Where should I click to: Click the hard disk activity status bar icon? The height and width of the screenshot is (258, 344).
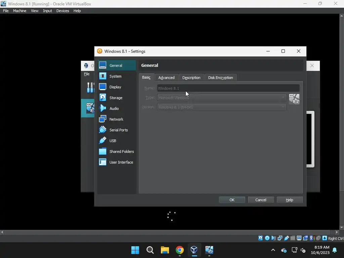coord(260,238)
